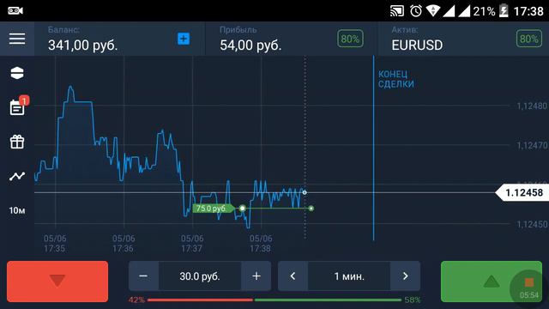Tap the blue add funds plus icon

(184, 39)
